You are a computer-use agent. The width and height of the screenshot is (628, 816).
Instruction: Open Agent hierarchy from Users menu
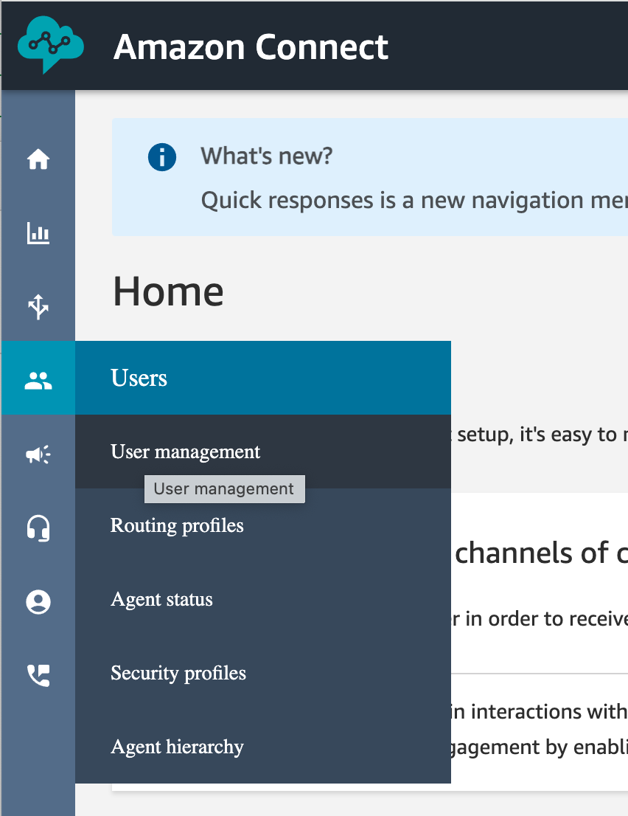coord(263,747)
